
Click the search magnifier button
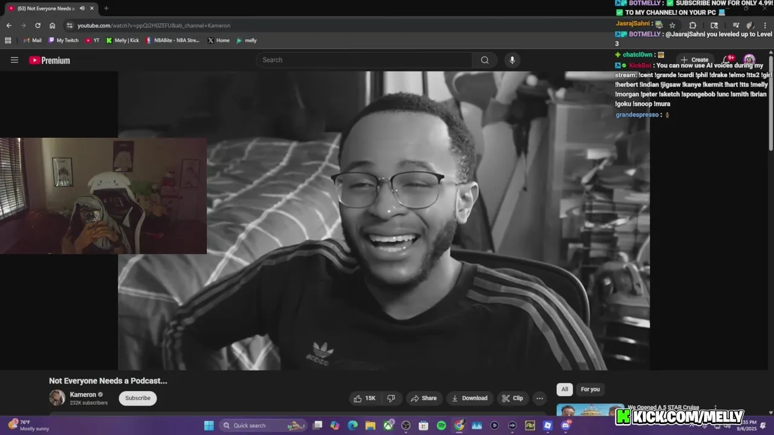click(x=484, y=60)
